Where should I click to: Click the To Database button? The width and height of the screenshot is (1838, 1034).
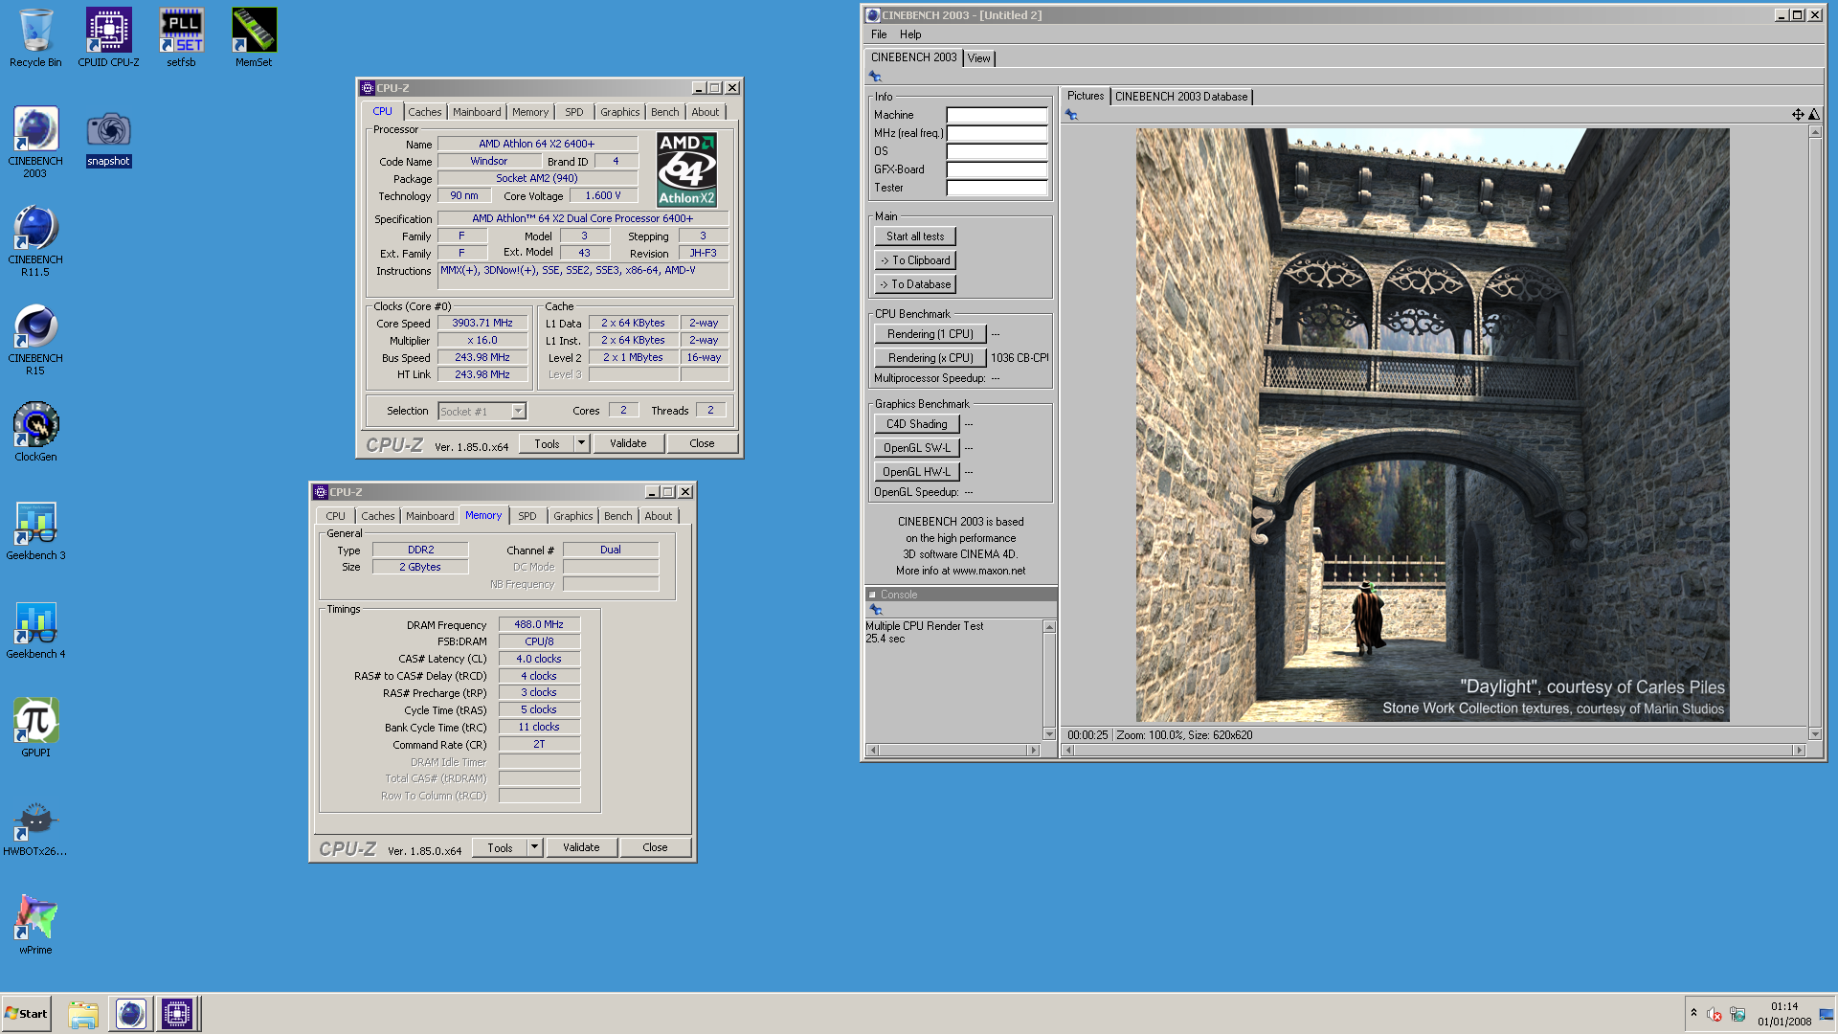[x=915, y=284]
